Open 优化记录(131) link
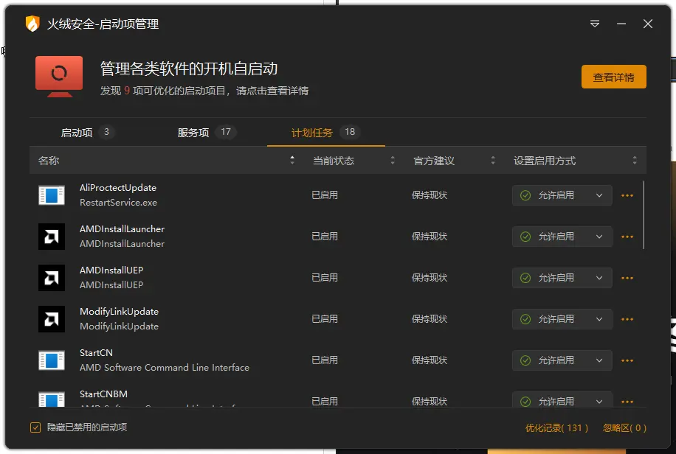 [x=556, y=427]
